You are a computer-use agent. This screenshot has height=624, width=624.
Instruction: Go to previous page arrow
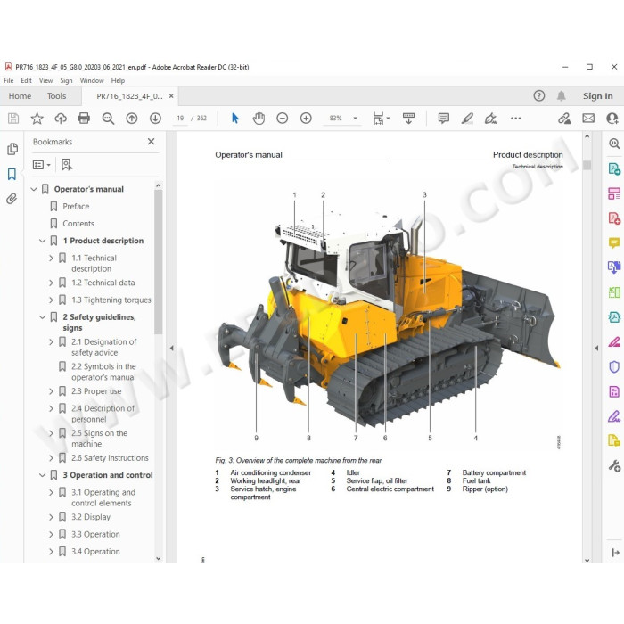132,119
